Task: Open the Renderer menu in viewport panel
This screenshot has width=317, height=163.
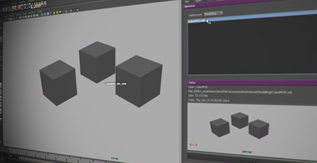Action: (x=32, y=12)
